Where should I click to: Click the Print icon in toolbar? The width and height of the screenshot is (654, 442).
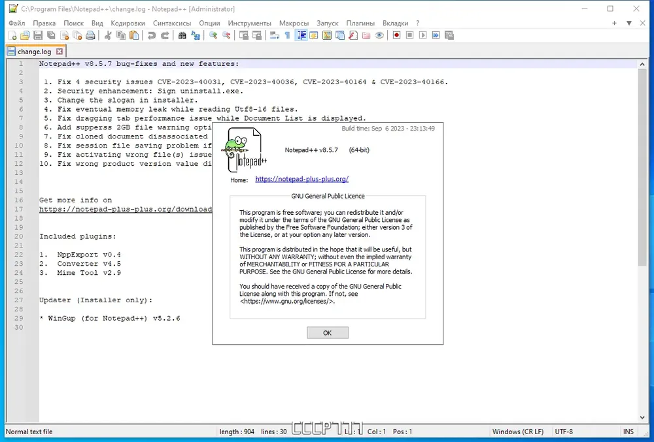(90, 35)
